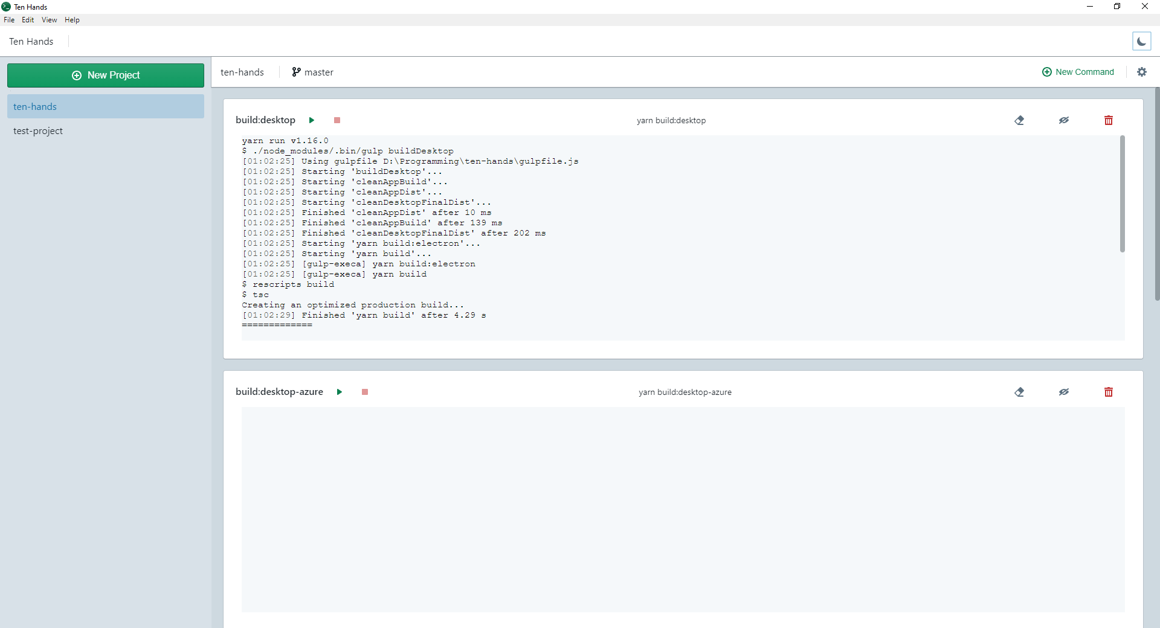Clear build:desktop-azure output with eraser
The height and width of the screenshot is (628, 1160).
point(1019,392)
